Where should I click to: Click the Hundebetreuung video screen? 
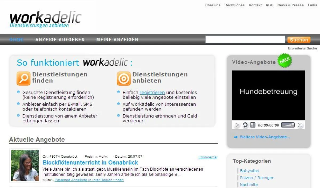(268, 95)
